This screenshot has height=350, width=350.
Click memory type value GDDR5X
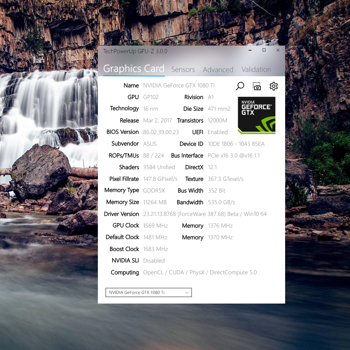[154, 190]
